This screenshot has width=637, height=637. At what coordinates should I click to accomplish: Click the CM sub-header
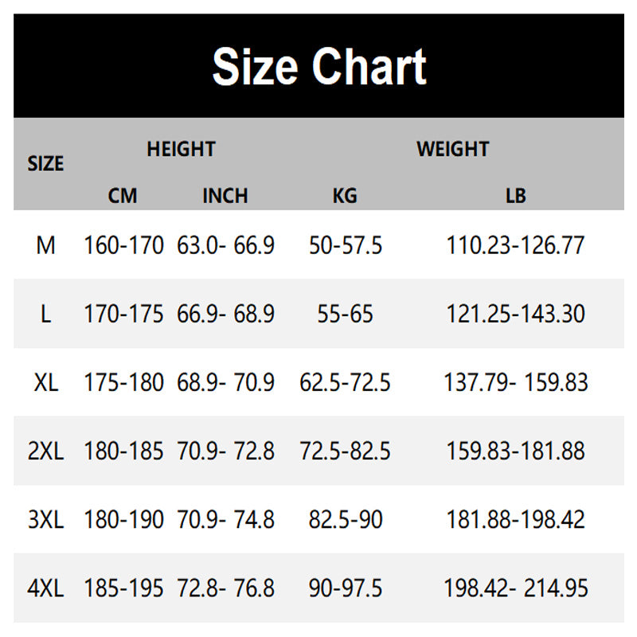[123, 196]
